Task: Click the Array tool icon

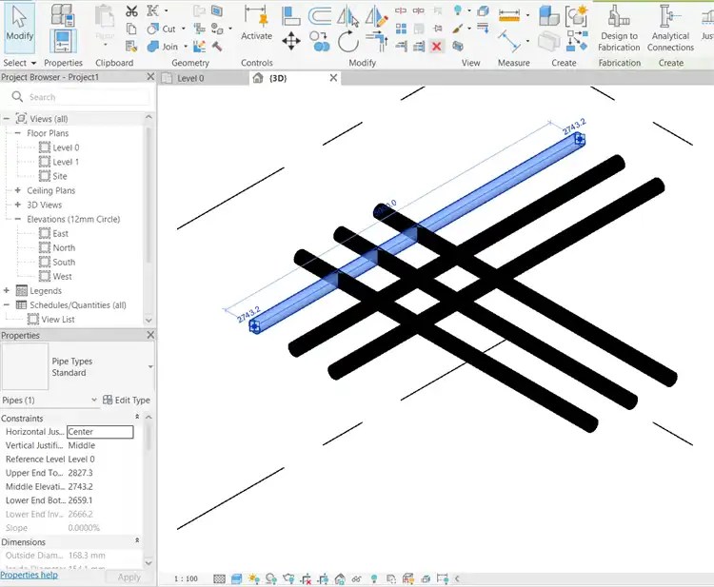Action: tap(401, 29)
